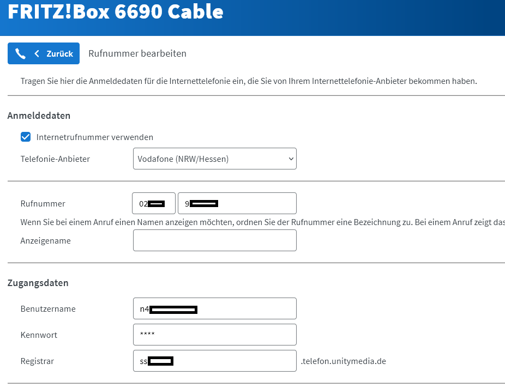Click the Anzeigename label
The height and width of the screenshot is (388, 505).
tap(45, 241)
